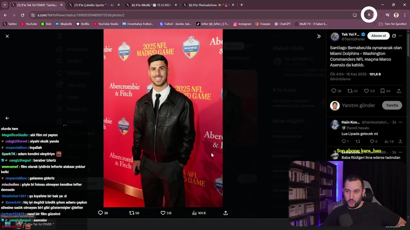Viewport: 410px width, 230px height.
Task: Open the ChatGPT bookmark
Action: point(282,24)
